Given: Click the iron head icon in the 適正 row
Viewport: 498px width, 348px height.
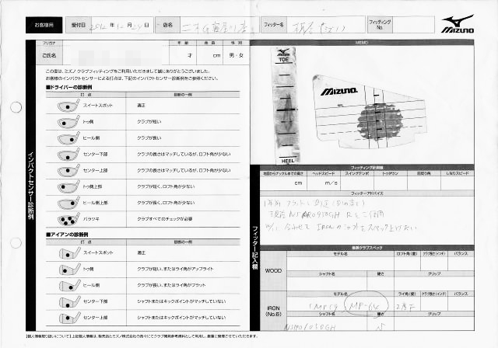Looking at the screenshot, I should [x=69, y=253].
